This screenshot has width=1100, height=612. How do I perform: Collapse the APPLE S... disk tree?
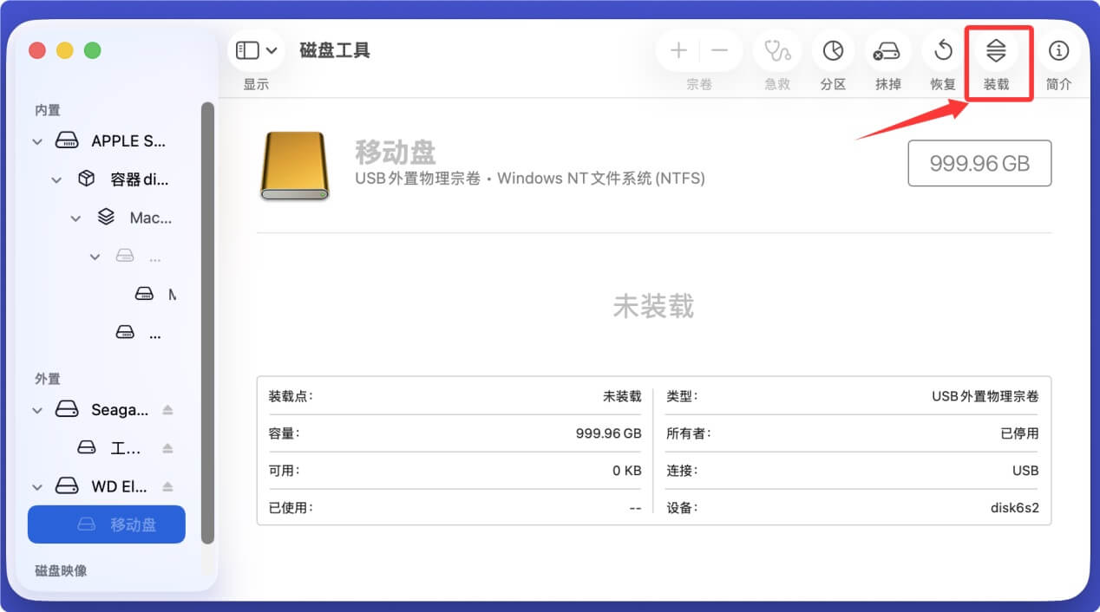point(36,140)
